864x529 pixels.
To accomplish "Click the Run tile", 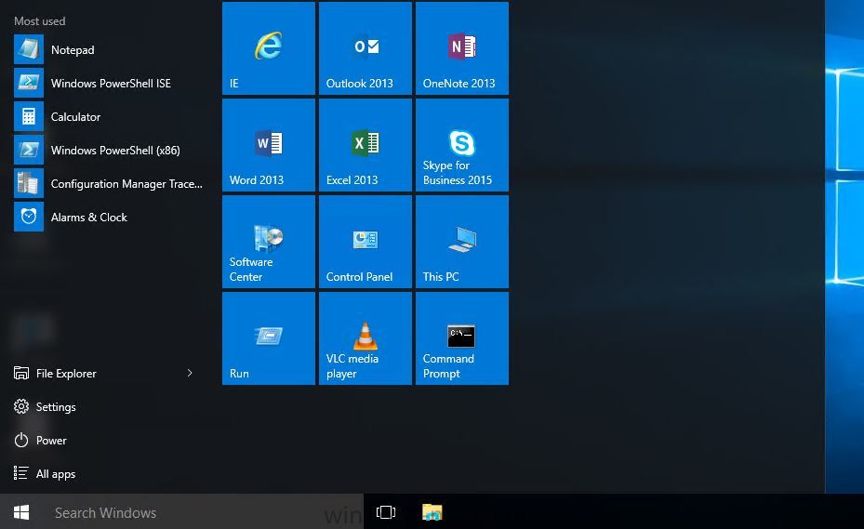I will [x=269, y=338].
